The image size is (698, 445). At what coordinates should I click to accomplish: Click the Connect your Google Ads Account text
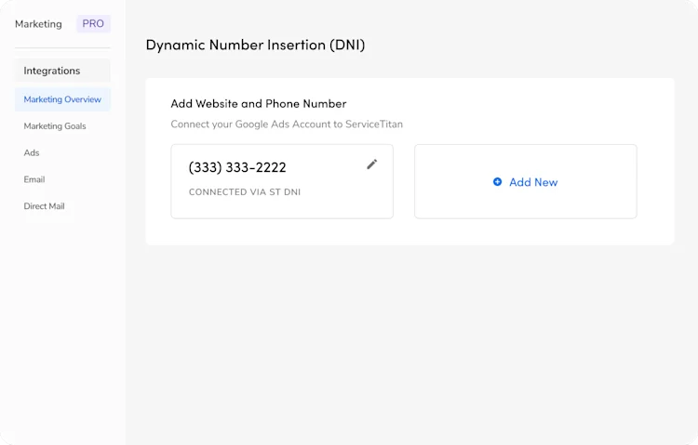[287, 124]
